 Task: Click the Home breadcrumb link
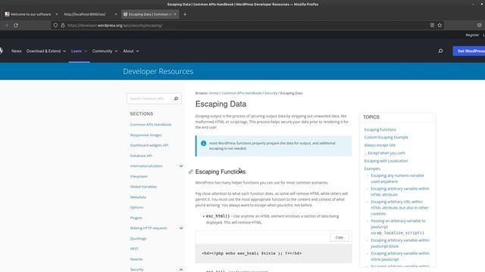tap(214, 93)
